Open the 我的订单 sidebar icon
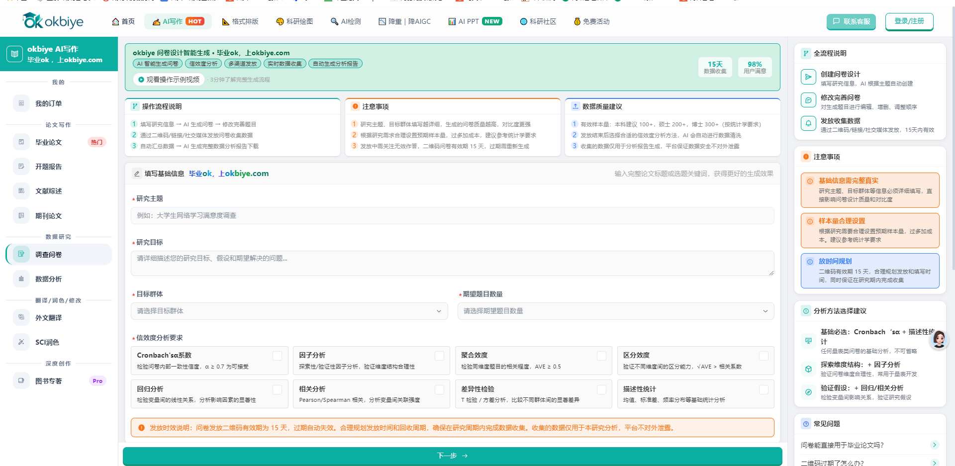 coord(21,103)
